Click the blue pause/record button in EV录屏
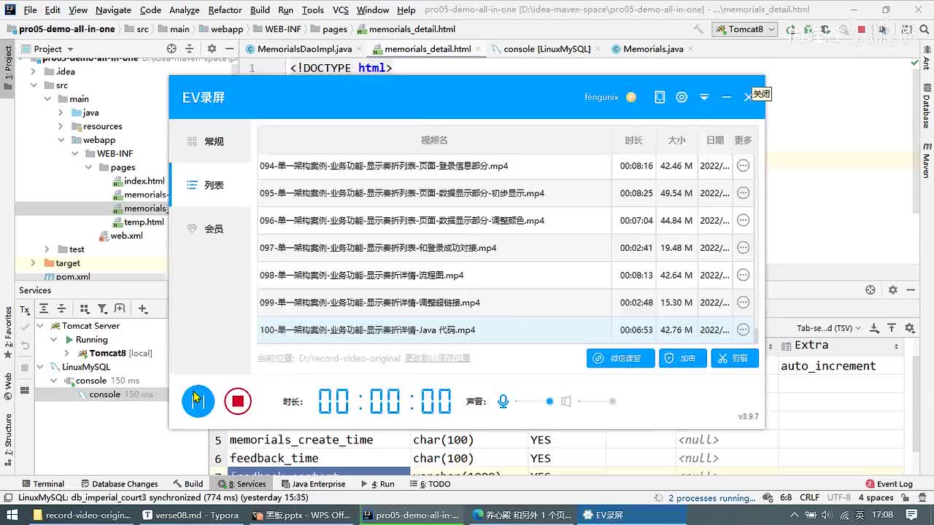Image resolution: width=934 pixels, height=525 pixels. pyautogui.click(x=198, y=401)
